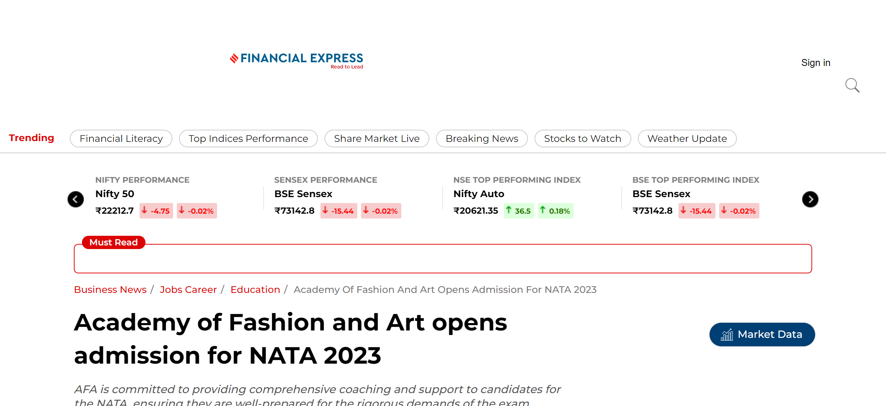Follow Business News breadcrumb link
This screenshot has height=406, width=886.
pos(110,290)
